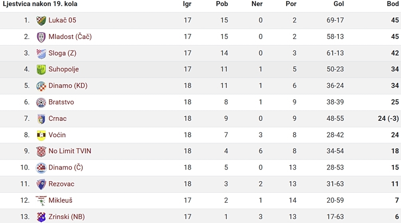The image size is (401, 223).
Task: Open the Rezovac team link
Action: [61, 184]
